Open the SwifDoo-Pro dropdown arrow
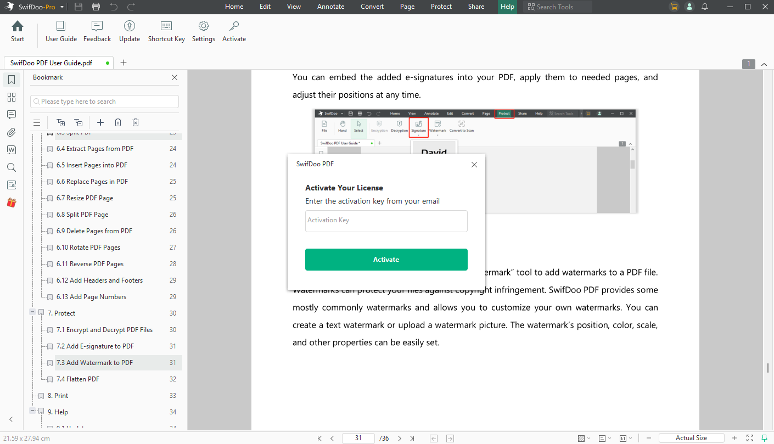The width and height of the screenshot is (774, 444). point(61,7)
